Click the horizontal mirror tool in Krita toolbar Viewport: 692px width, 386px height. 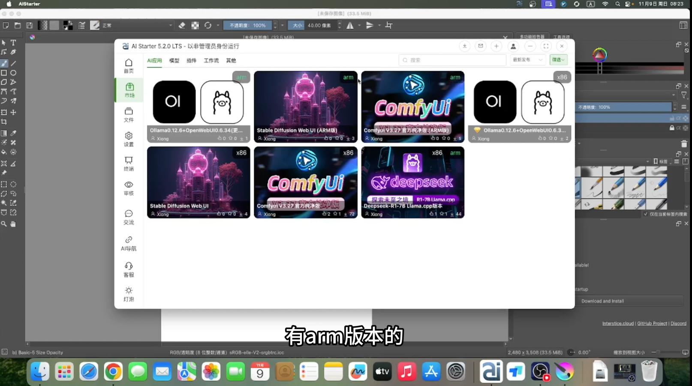[350, 25]
